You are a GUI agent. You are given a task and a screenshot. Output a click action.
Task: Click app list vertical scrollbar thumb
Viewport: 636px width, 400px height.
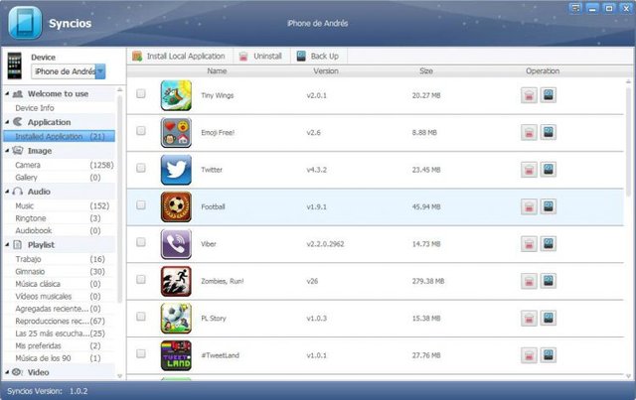tap(628, 142)
